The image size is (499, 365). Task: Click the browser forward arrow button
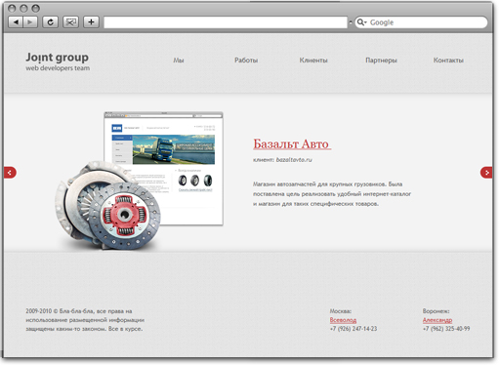coord(30,22)
